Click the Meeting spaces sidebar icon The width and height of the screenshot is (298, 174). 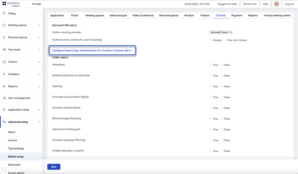[4, 25]
